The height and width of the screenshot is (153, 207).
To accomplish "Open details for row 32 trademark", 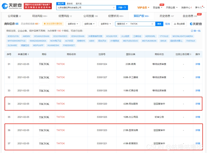I will pos(198,77).
